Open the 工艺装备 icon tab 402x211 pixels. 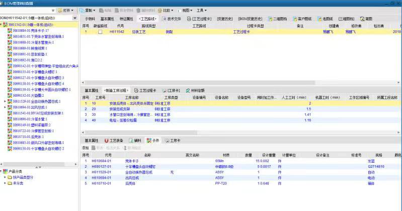tap(114, 140)
